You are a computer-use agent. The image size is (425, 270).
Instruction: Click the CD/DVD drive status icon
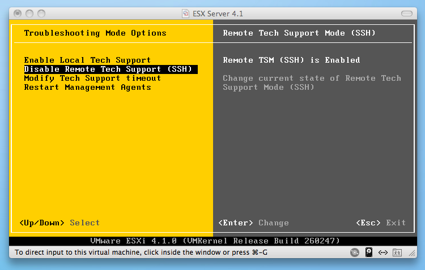355,252
